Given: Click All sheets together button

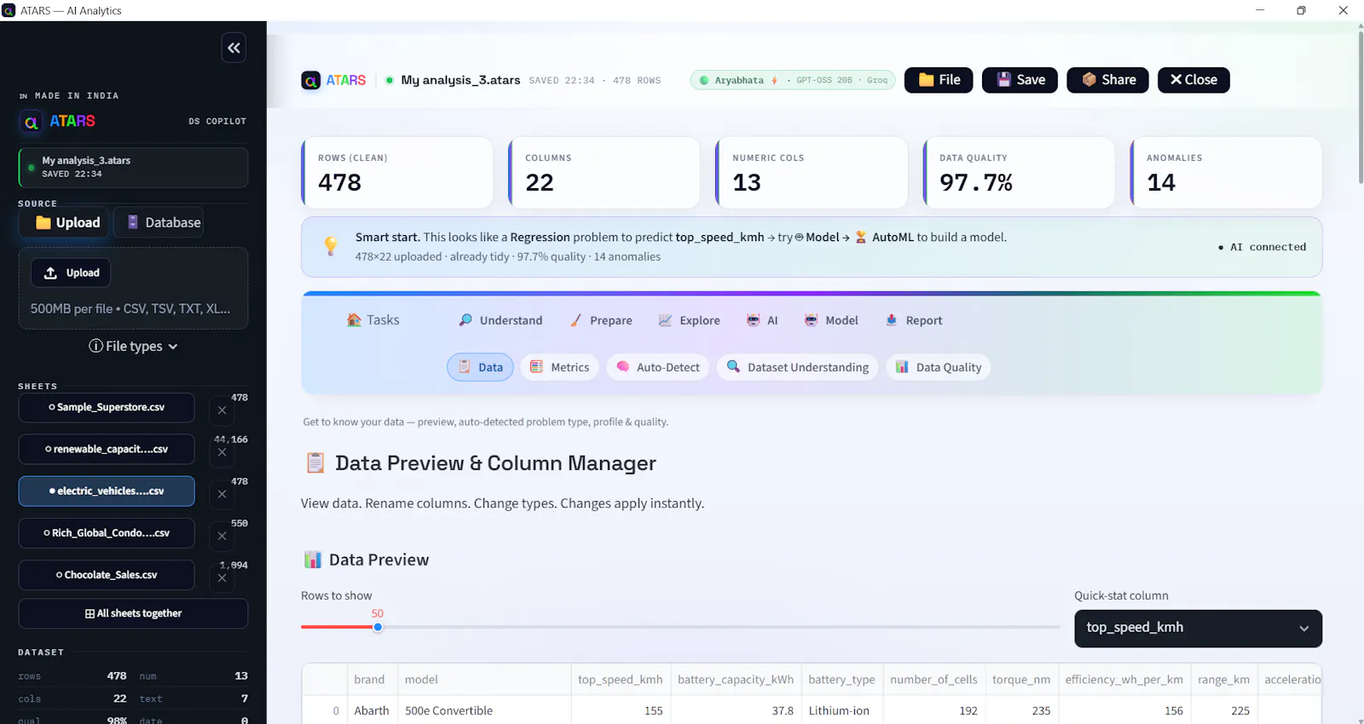Looking at the screenshot, I should pyautogui.click(x=133, y=613).
